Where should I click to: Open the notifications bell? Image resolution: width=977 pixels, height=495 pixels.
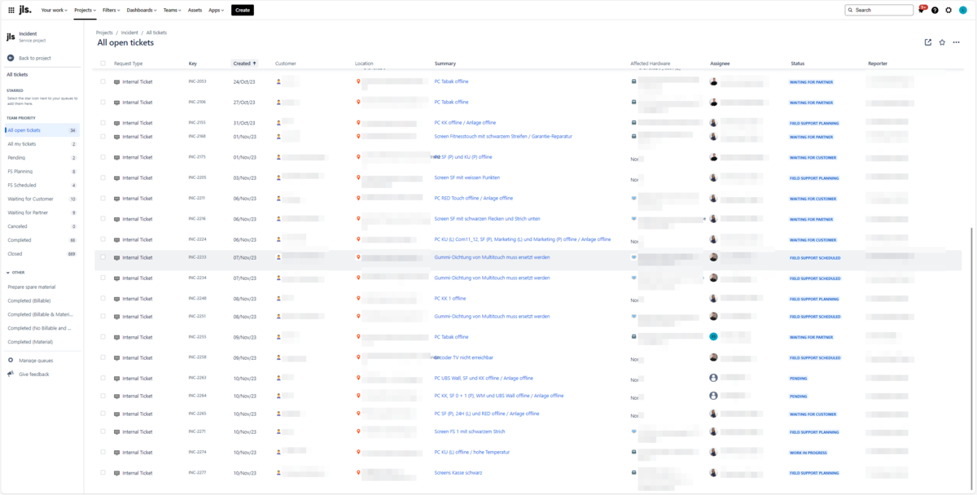coord(921,11)
